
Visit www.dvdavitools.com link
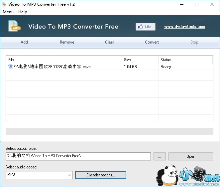pos(185,27)
